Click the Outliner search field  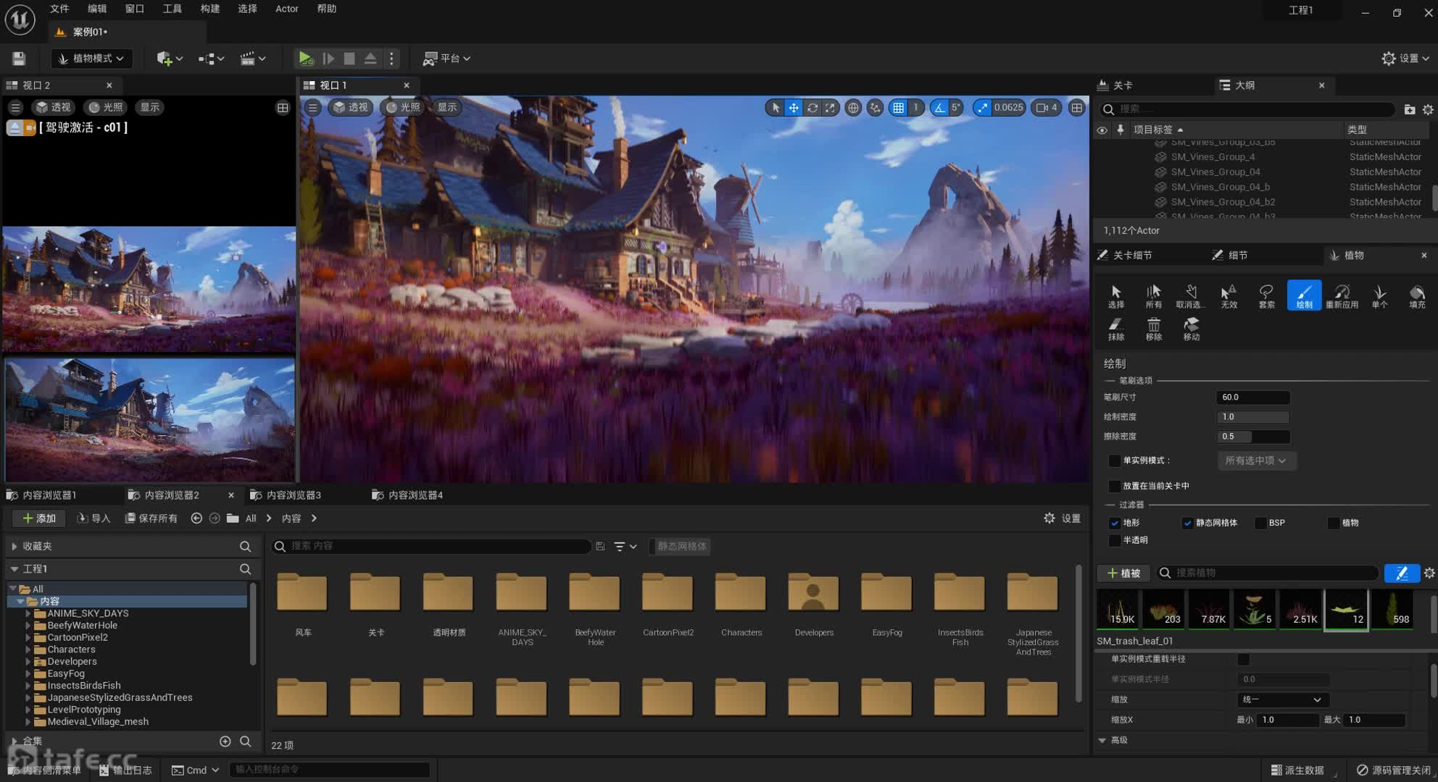pos(1247,109)
